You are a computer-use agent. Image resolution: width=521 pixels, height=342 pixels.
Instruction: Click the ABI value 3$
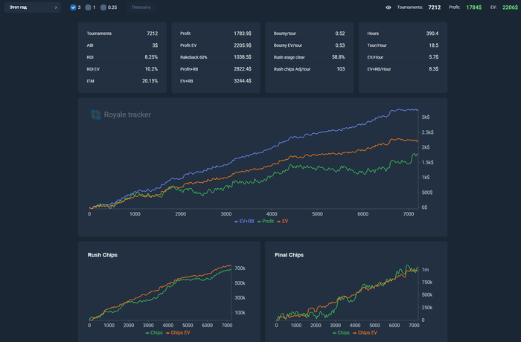click(x=155, y=45)
